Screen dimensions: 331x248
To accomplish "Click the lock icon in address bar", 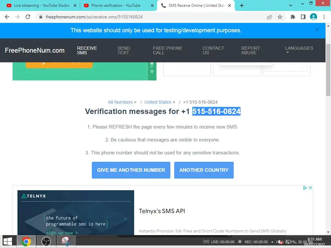I will click(x=41, y=17).
